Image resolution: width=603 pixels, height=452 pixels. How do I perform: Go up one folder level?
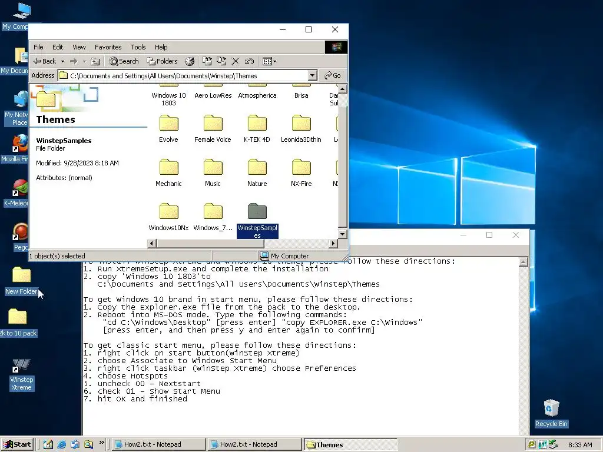tap(95, 61)
